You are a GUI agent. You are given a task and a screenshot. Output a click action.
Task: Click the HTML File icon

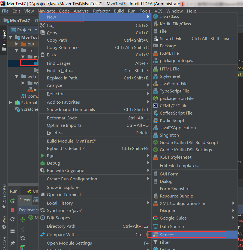pyautogui.click(x=155, y=69)
